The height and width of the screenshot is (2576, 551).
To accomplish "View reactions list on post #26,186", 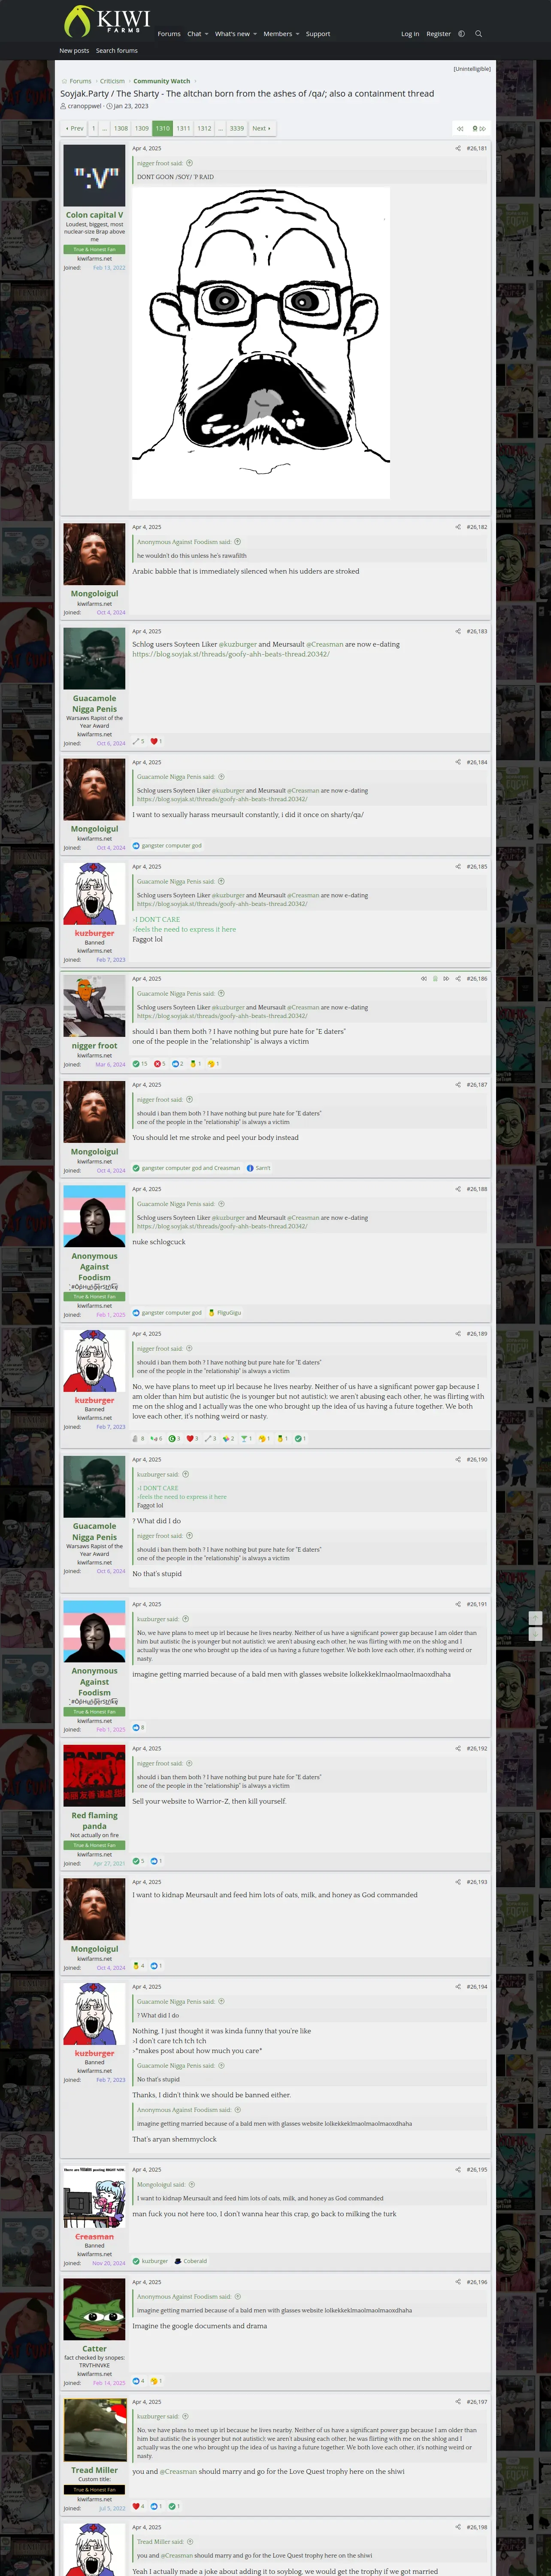I will (176, 1064).
